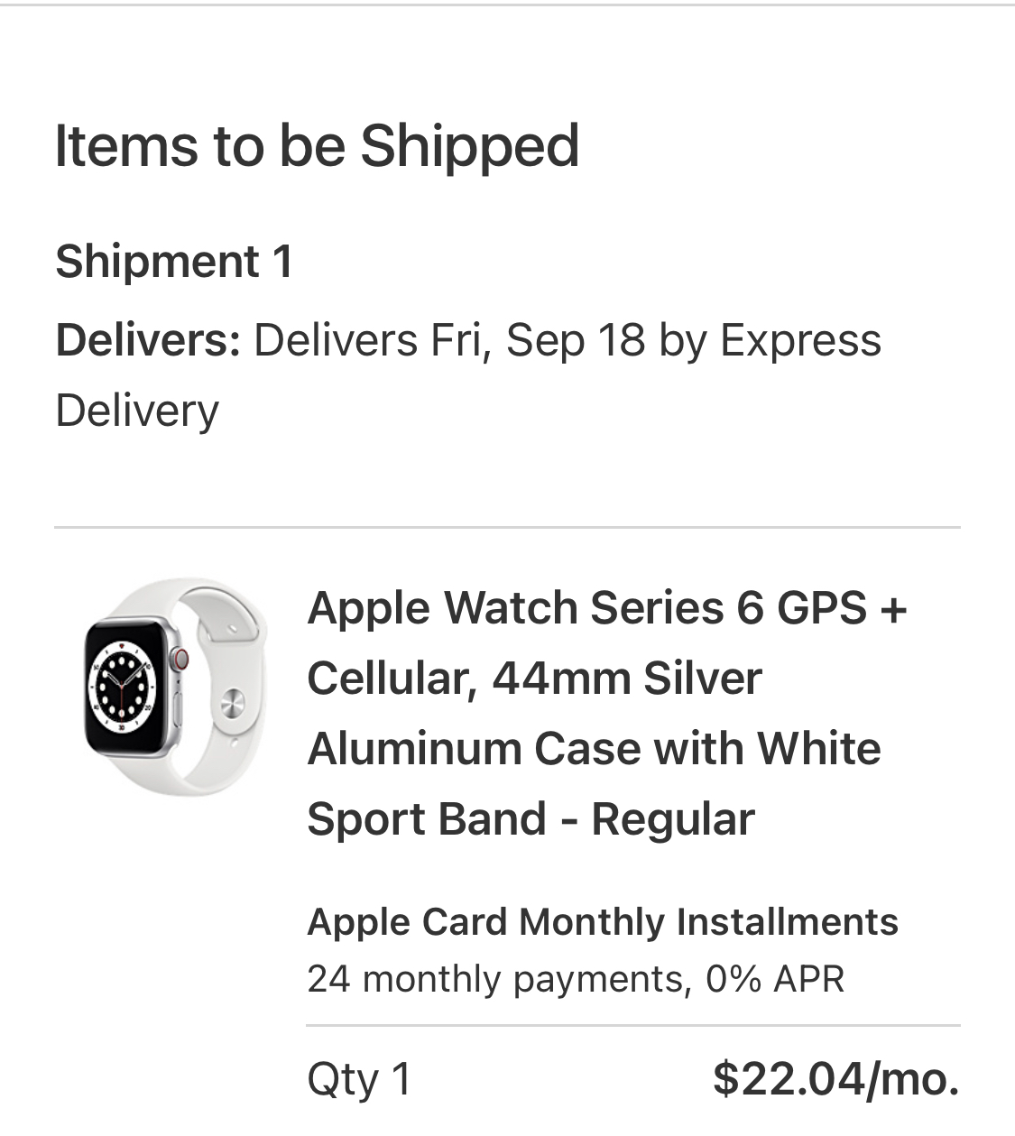Click the bold "Delivers:" label

point(148,340)
